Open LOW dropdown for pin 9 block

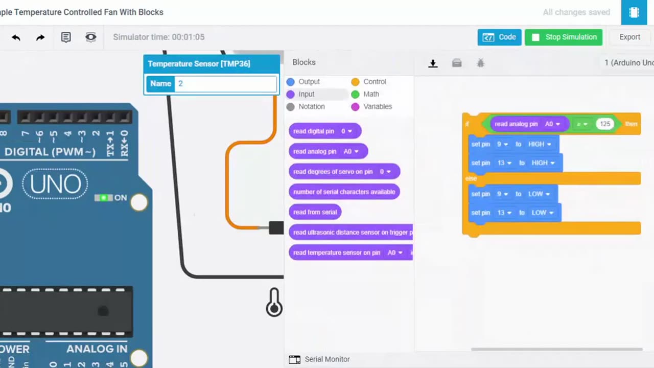coord(539,194)
